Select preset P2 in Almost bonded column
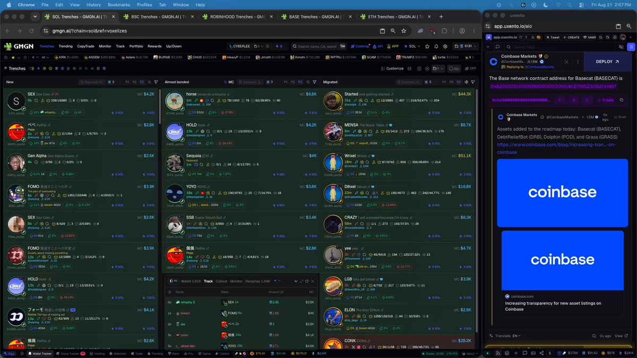 [293, 82]
